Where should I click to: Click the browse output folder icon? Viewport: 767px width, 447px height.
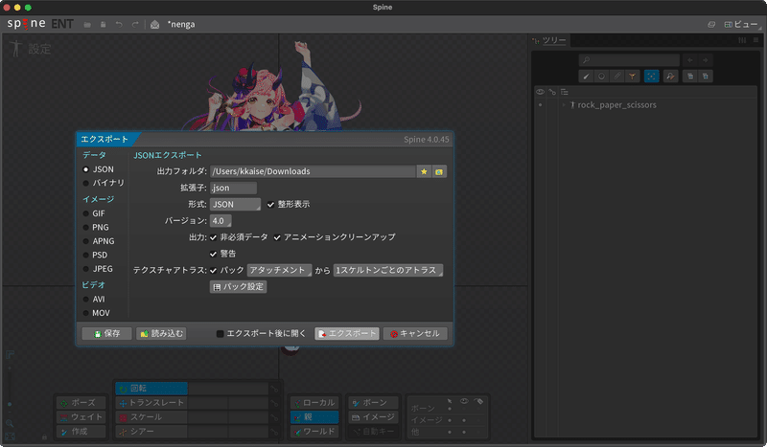(439, 171)
